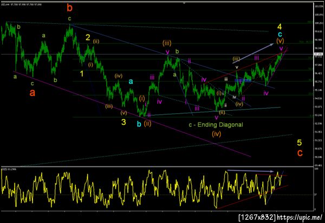Click the large orange "b" wave label
Viewport: 325px width, 223px height.
tap(70, 8)
